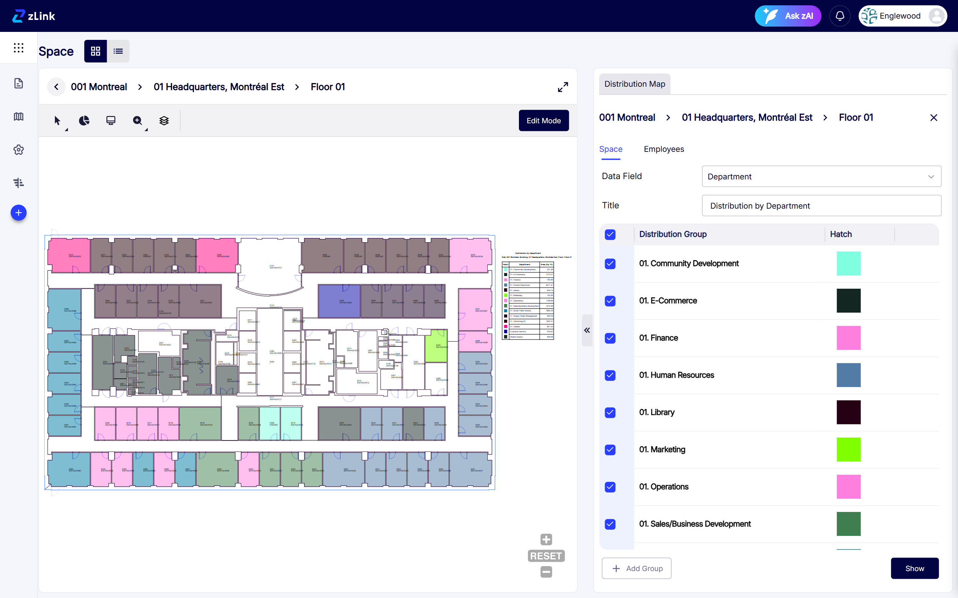Open the apps grid menu icon

click(x=19, y=48)
